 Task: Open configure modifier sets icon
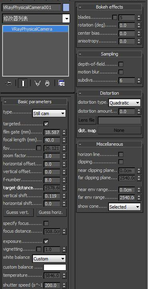[x=61, y=83]
